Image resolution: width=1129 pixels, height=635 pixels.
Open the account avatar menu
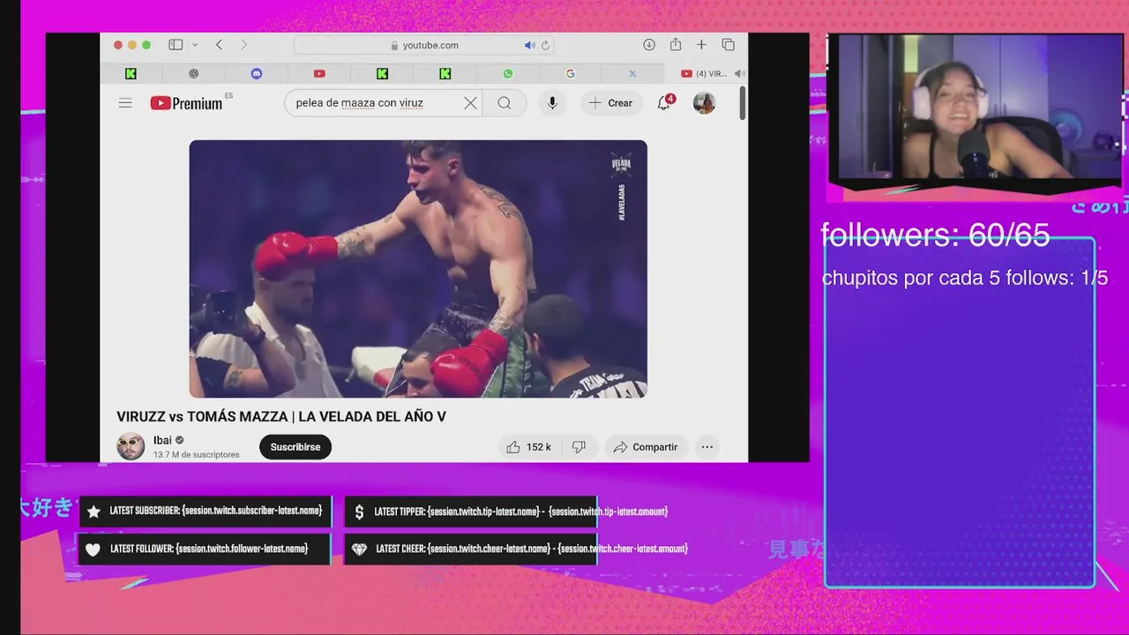coord(704,103)
